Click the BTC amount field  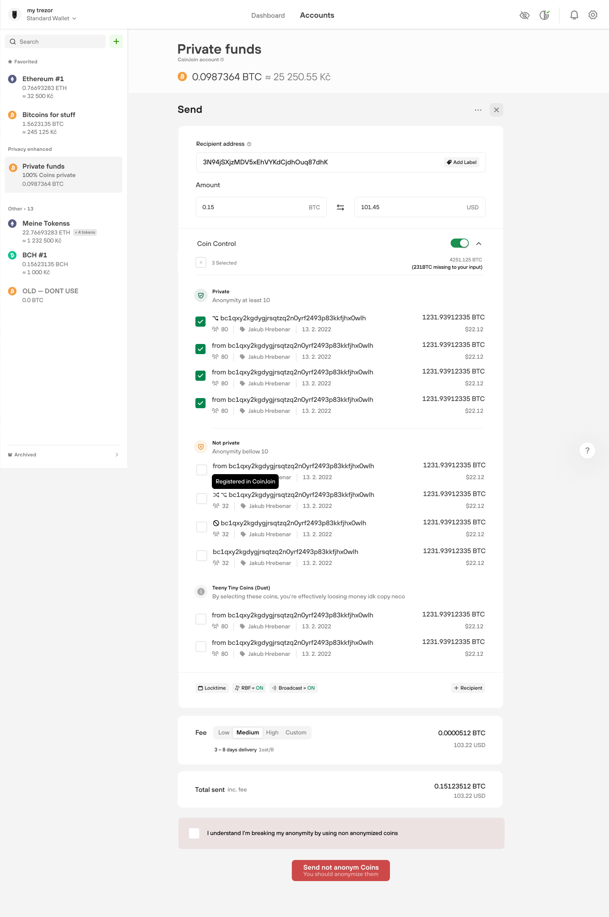point(261,207)
